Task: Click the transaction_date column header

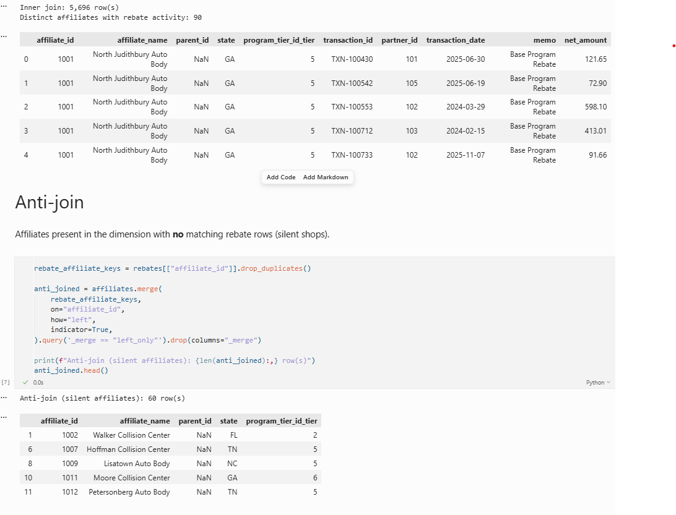Action: (456, 40)
